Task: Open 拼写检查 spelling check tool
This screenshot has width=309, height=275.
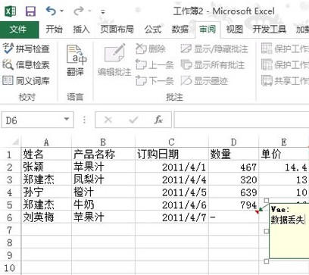Action: point(26,48)
